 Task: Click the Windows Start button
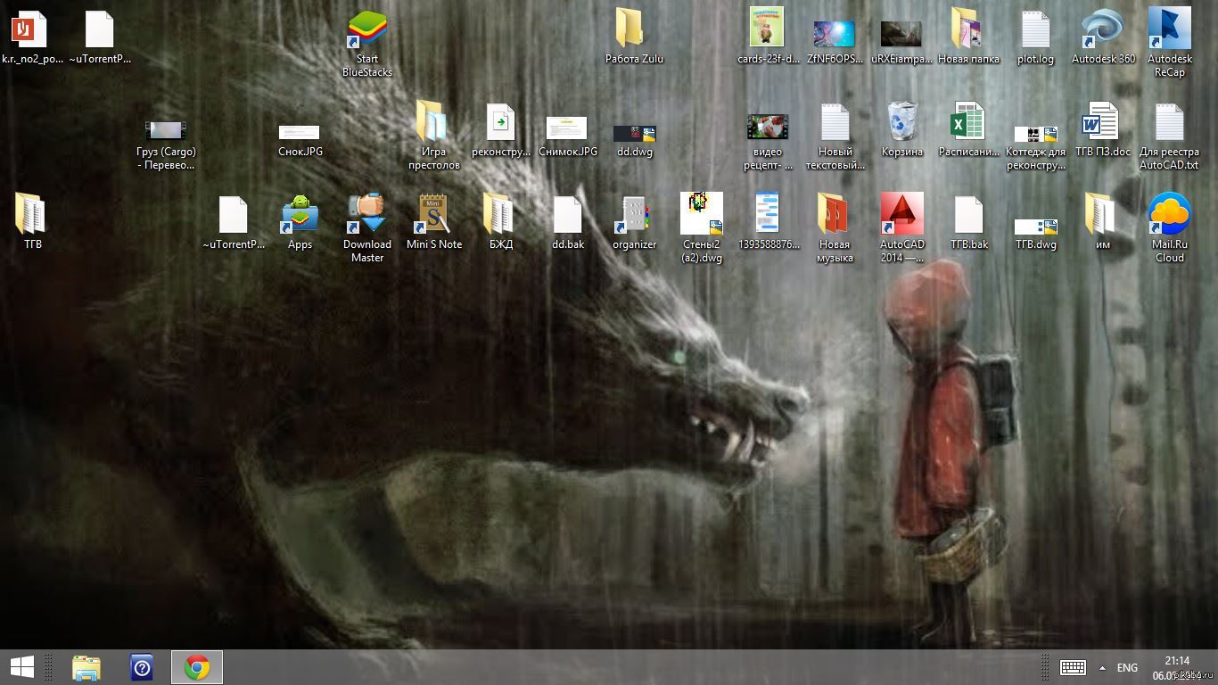[x=21, y=667]
